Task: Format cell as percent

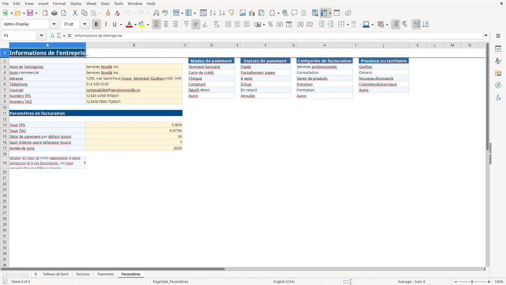Action: pyautogui.click(x=271, y=24)
